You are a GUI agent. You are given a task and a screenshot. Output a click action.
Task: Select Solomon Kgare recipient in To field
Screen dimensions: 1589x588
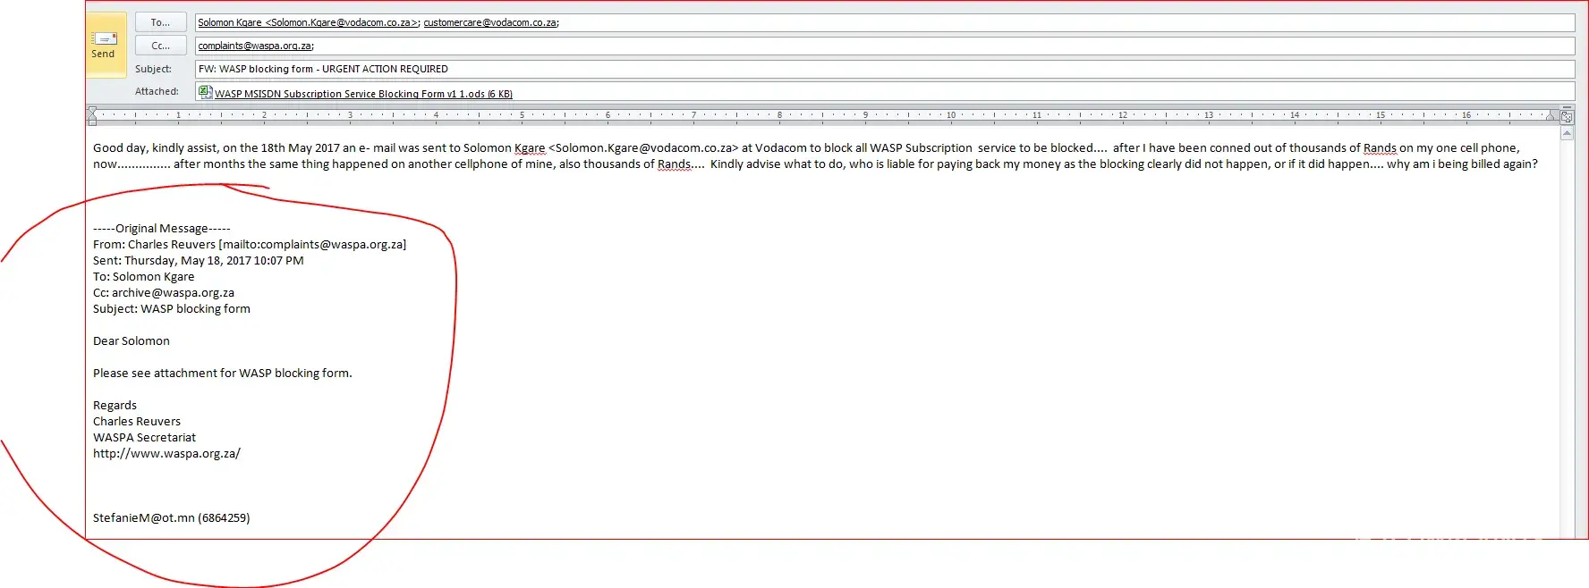(309, 22)
